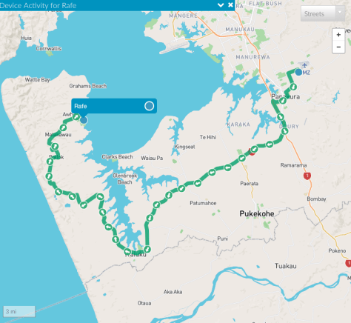This screenshot has height=323, width=351.
Task: Zoom out with the minus button
Action: [x=338, y=47]
